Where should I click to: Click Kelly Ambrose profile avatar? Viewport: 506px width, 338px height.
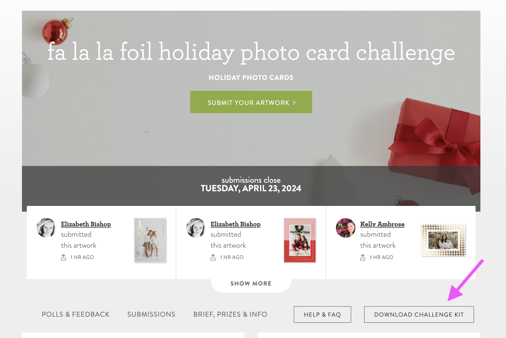(x=346, y=228)
